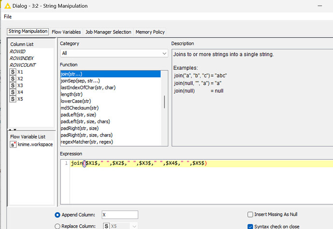Select the Append Column radio button

pyautogui.click(x=58, y=215)
